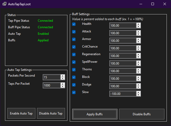The width and height of the screenshot is (171, 126).
Task: Increase Armor value with up arrow
Action: (138, 39)
